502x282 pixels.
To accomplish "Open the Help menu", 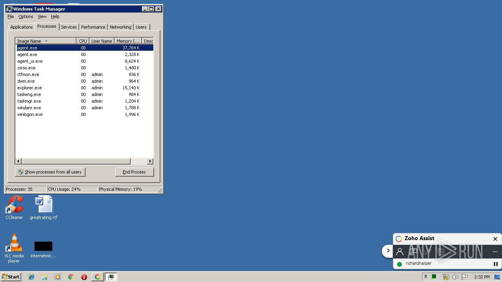I will click(x=55, y=16).
